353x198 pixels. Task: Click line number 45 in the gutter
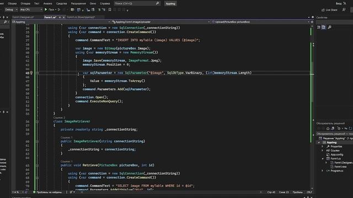28,73
